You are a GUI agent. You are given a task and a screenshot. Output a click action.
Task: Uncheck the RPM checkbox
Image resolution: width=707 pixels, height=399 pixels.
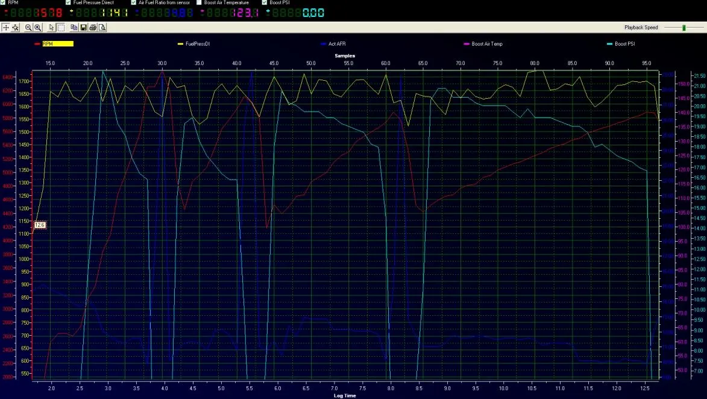[4, 3]
